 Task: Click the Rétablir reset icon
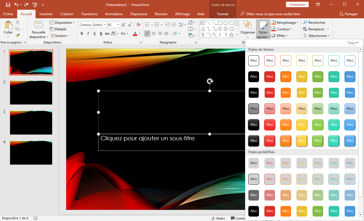tap(58, 29)
